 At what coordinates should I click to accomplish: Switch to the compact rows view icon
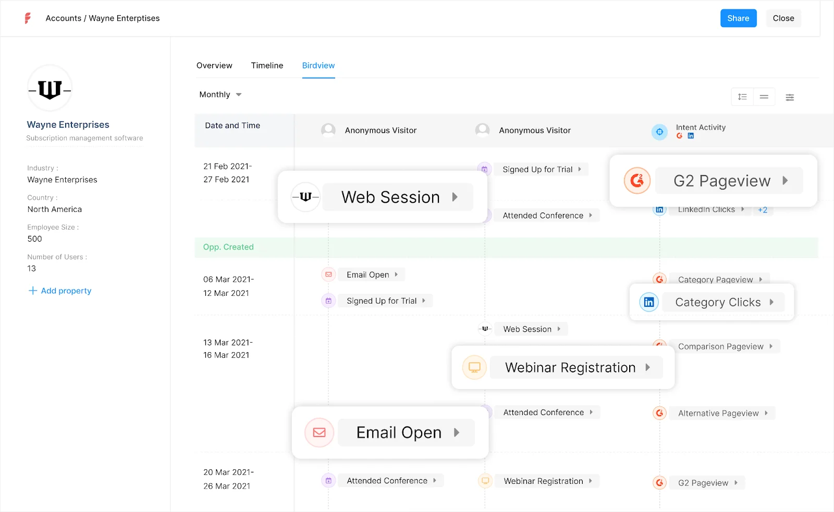pos(764,97)
